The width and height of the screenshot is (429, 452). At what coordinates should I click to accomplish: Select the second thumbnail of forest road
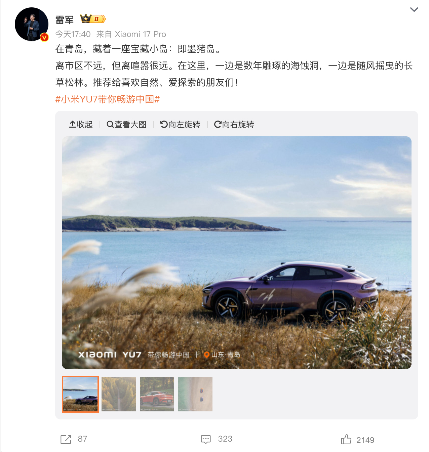click(119, 394)
